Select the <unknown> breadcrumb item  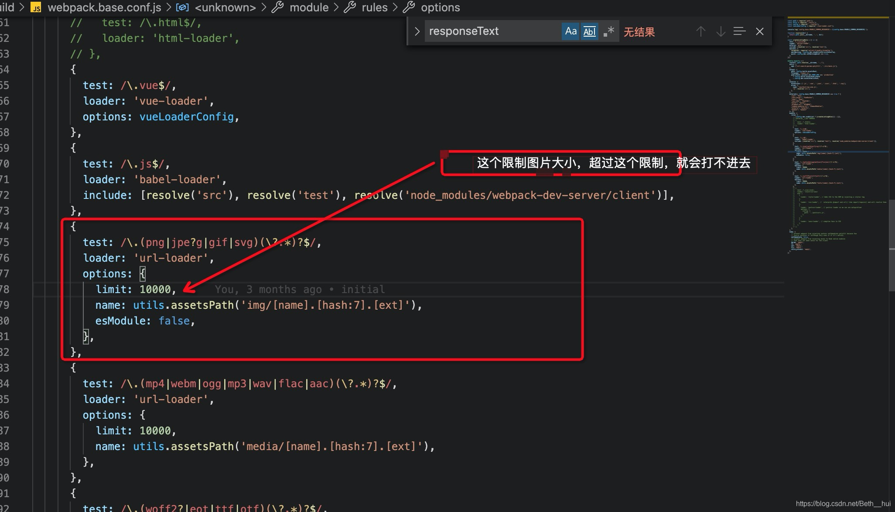point(225,7)
